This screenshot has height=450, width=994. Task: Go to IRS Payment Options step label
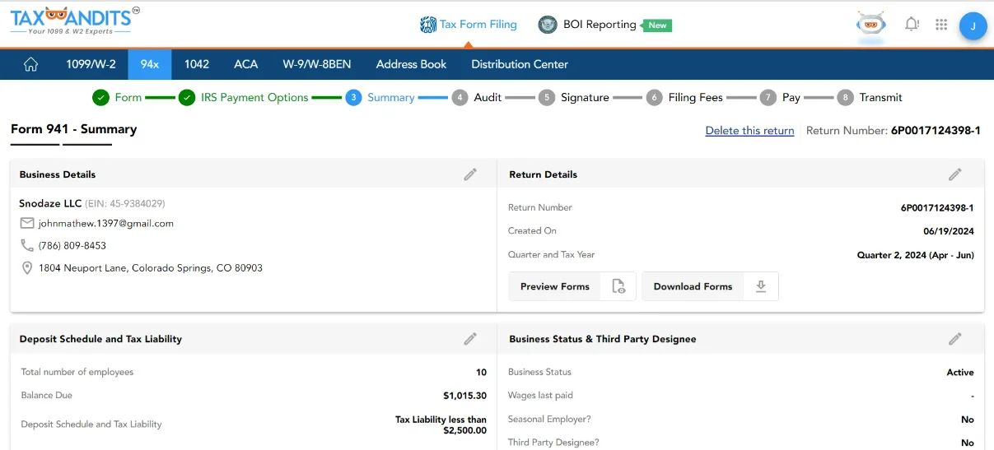point(254,97)
